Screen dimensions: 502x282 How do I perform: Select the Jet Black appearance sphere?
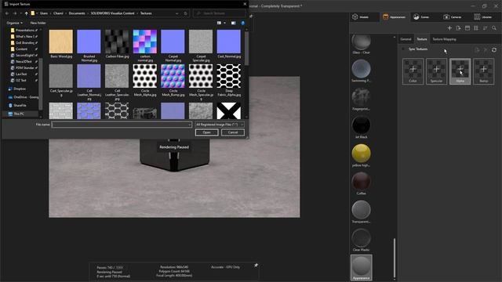(361, 125)
